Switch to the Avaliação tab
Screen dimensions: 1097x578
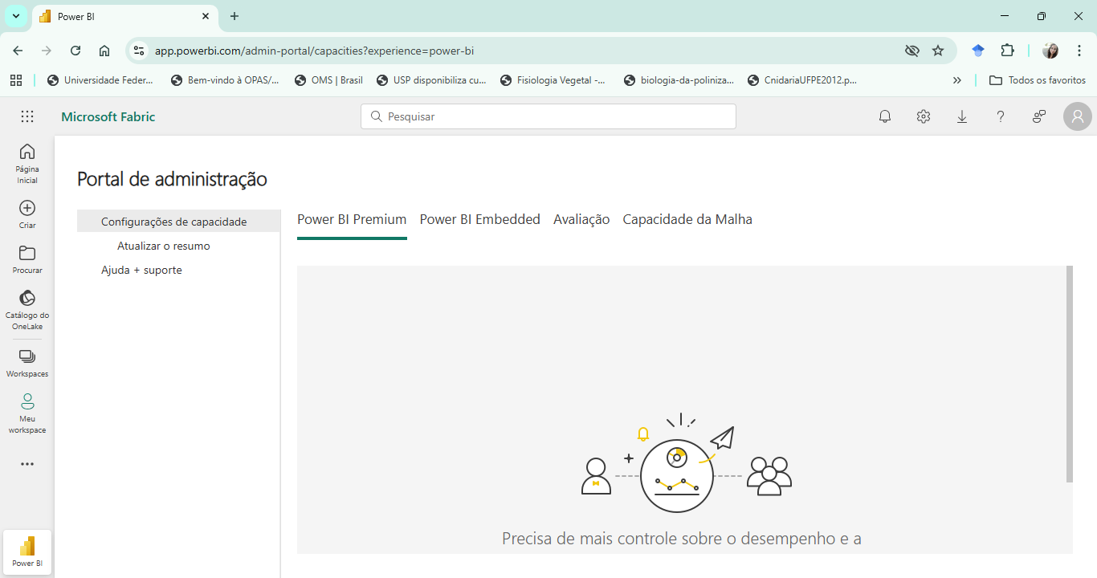(x=581, y=219)
